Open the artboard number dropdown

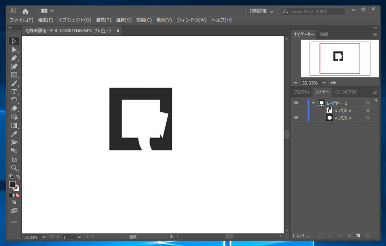79,237
